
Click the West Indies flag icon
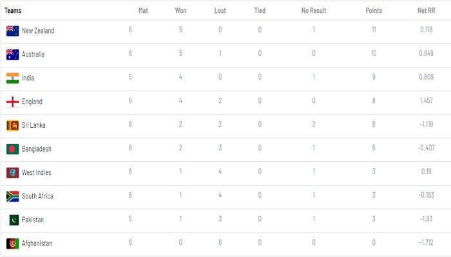click(x=12, y=173)
